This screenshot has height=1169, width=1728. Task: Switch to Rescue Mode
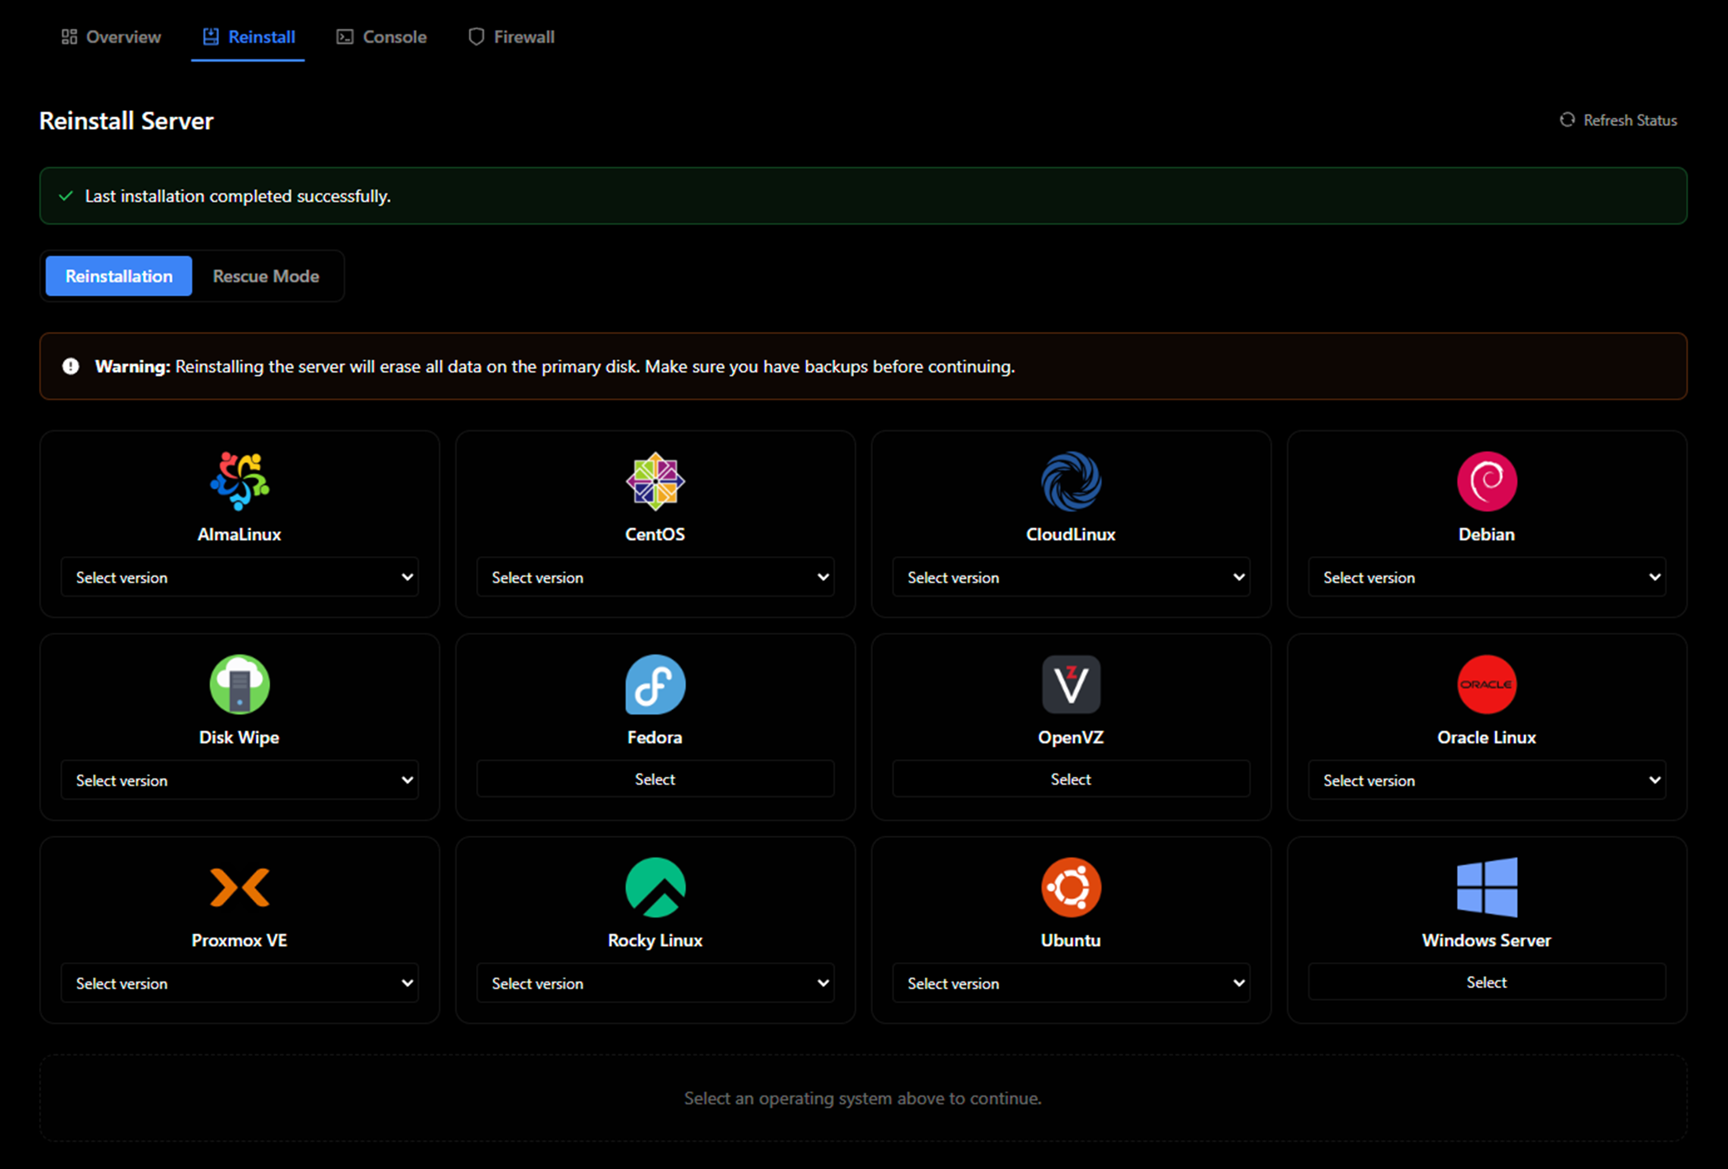tap(266, 276)
